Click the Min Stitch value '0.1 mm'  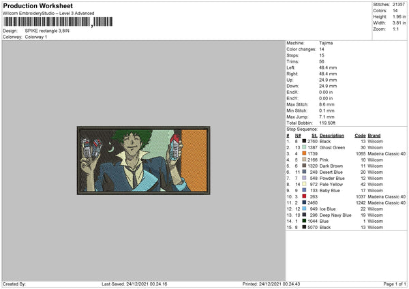coord(327,110)
